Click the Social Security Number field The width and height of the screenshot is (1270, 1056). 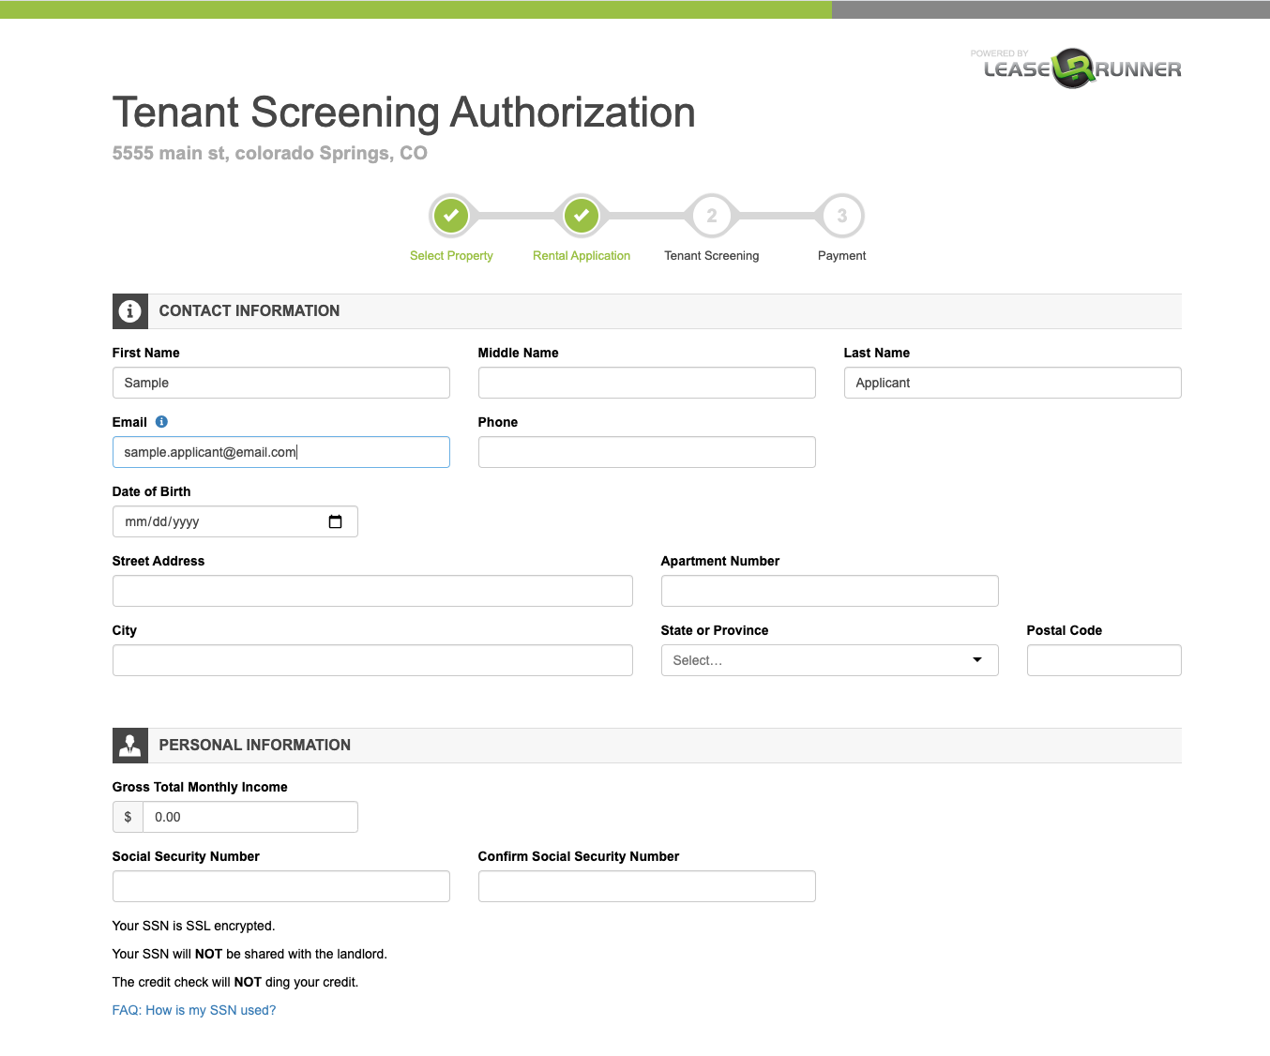coord(280,886)
